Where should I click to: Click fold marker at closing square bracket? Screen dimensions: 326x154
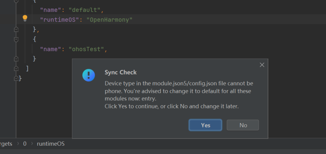[x=16, y=69]
